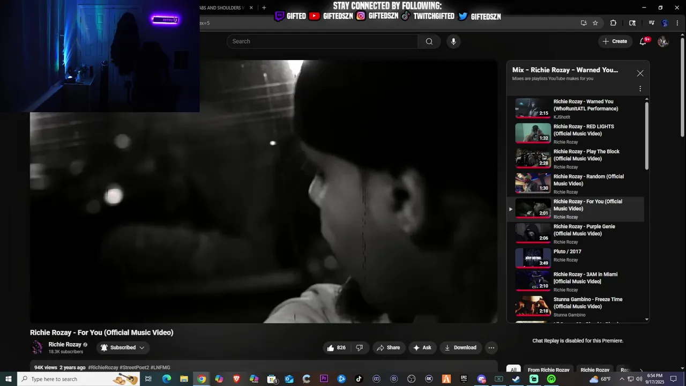
Task: Play 3AM in Miami from the playlist
Action: [x=576, y=282]
